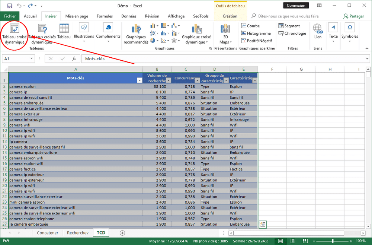Image resolution: width=372 pixels, height=245 pixels.
Task: Open the Création table tools tab
Action: point(230,16)
